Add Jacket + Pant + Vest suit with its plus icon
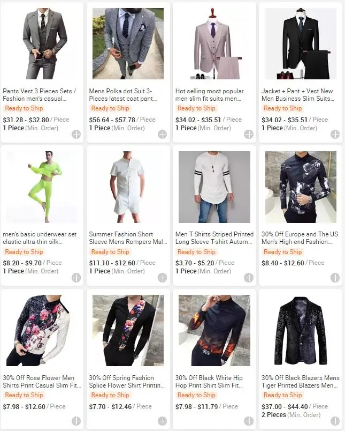Viewport: 345px width, 431px height. (335, 135)
